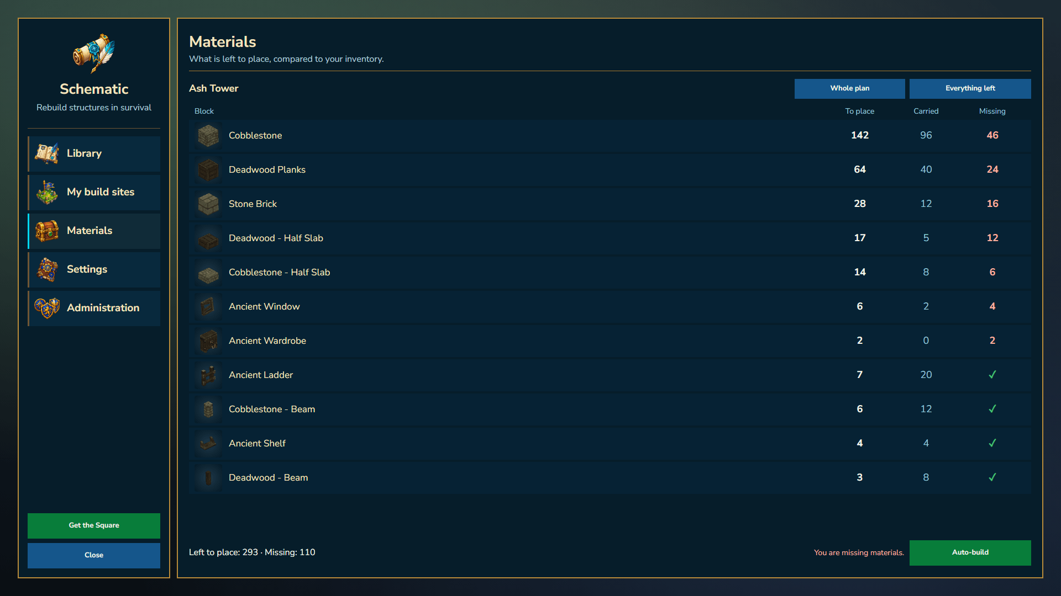Click the green checkmark for Ancient Shelf
1061x596 pixels.
pos(992,443)
